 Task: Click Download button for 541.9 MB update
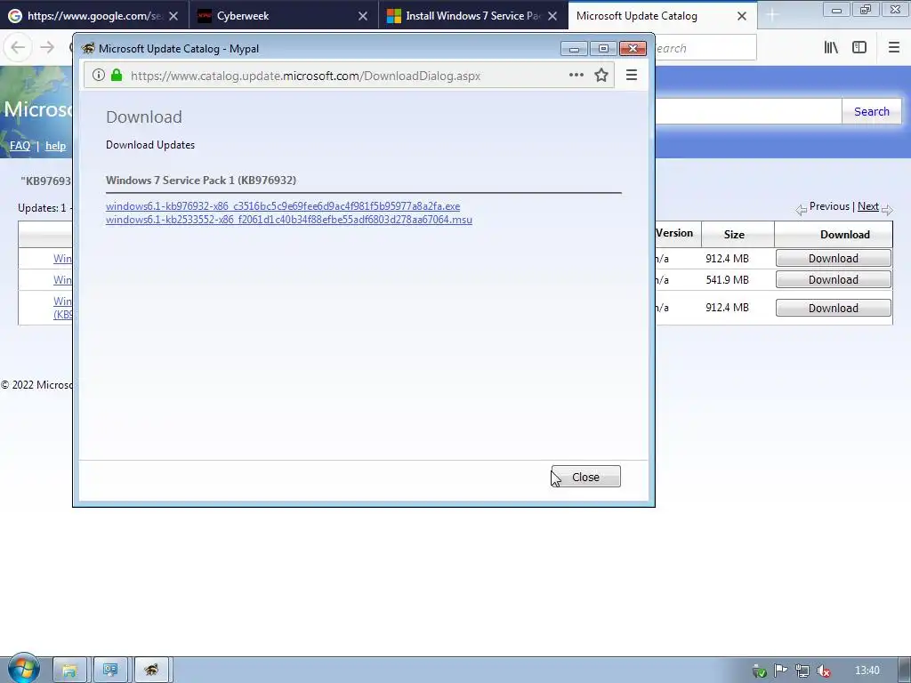(833, 280)
